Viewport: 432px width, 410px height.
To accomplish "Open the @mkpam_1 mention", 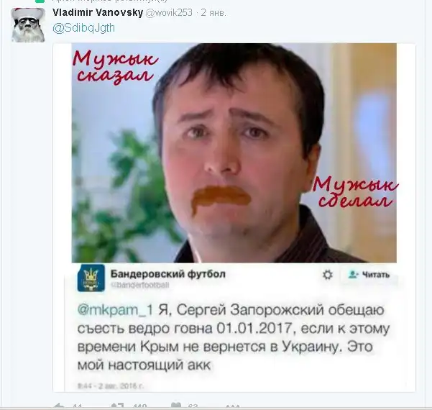I will coord(115,310).
